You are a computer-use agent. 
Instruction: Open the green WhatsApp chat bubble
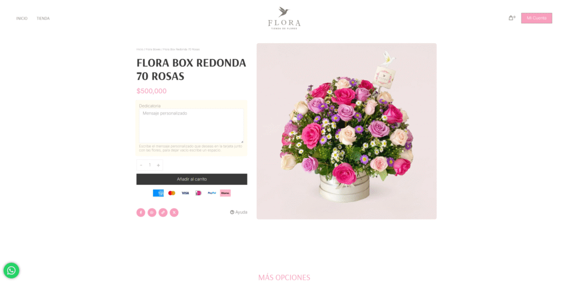[x=11, y=270]
